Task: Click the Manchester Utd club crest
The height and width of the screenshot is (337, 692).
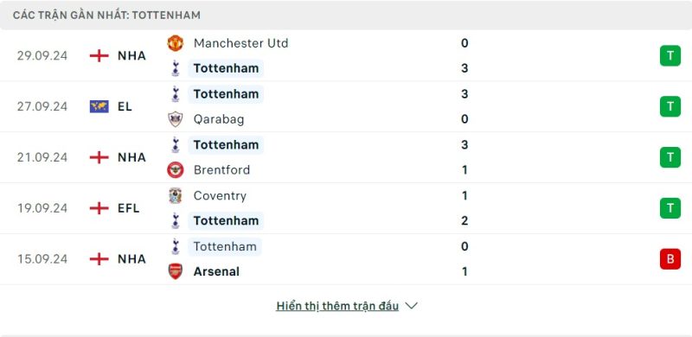Action: [x=176, y=43]
